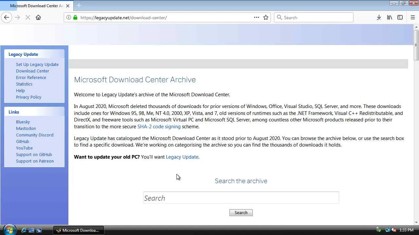Open the Statistics link
This screenshot has width=419, height=235.
coord(24,84)
